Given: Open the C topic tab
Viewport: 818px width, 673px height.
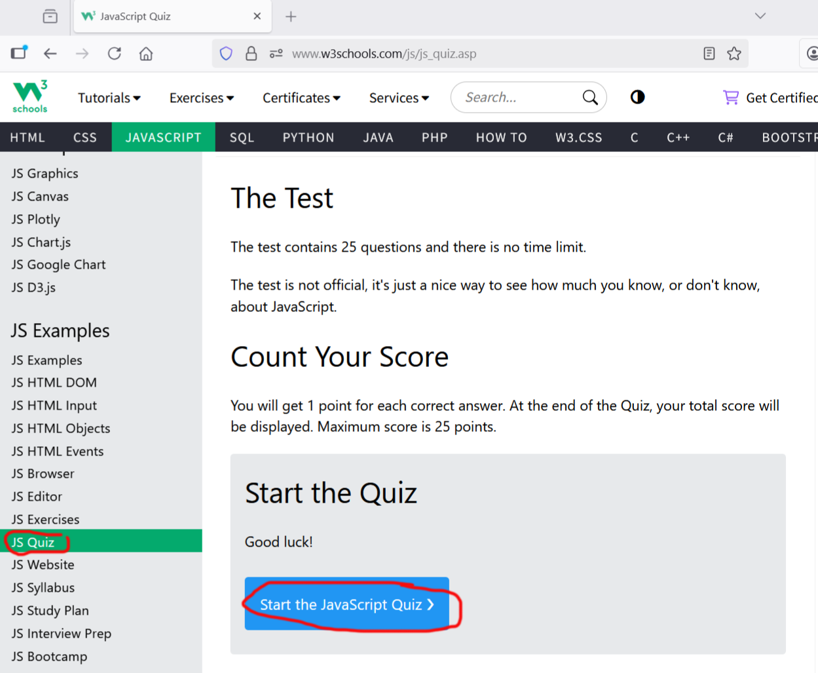Looking at the screenshot, I should 634,137.
